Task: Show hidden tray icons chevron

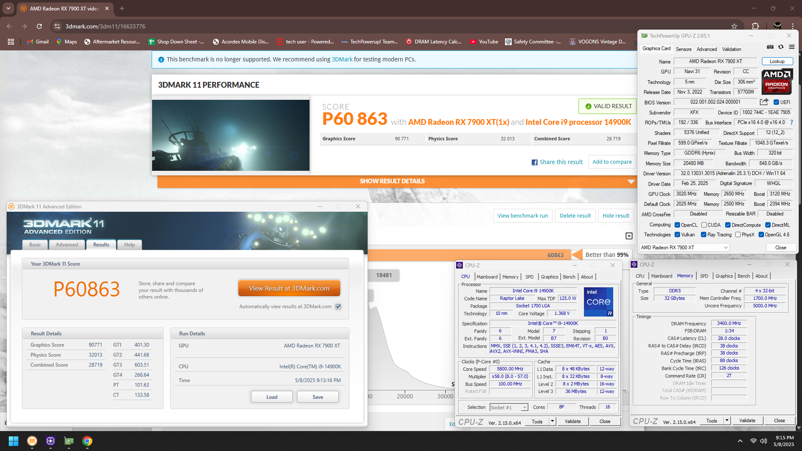Action: pos(740,441)
